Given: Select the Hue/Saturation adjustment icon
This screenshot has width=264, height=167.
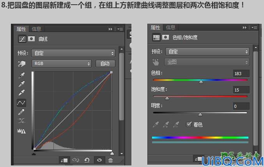Looking at the screenshot, I should click(x=156, y=37).
